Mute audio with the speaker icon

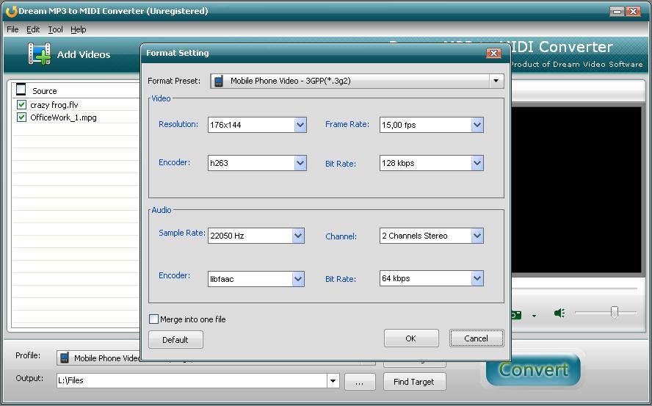pos(559,313)
